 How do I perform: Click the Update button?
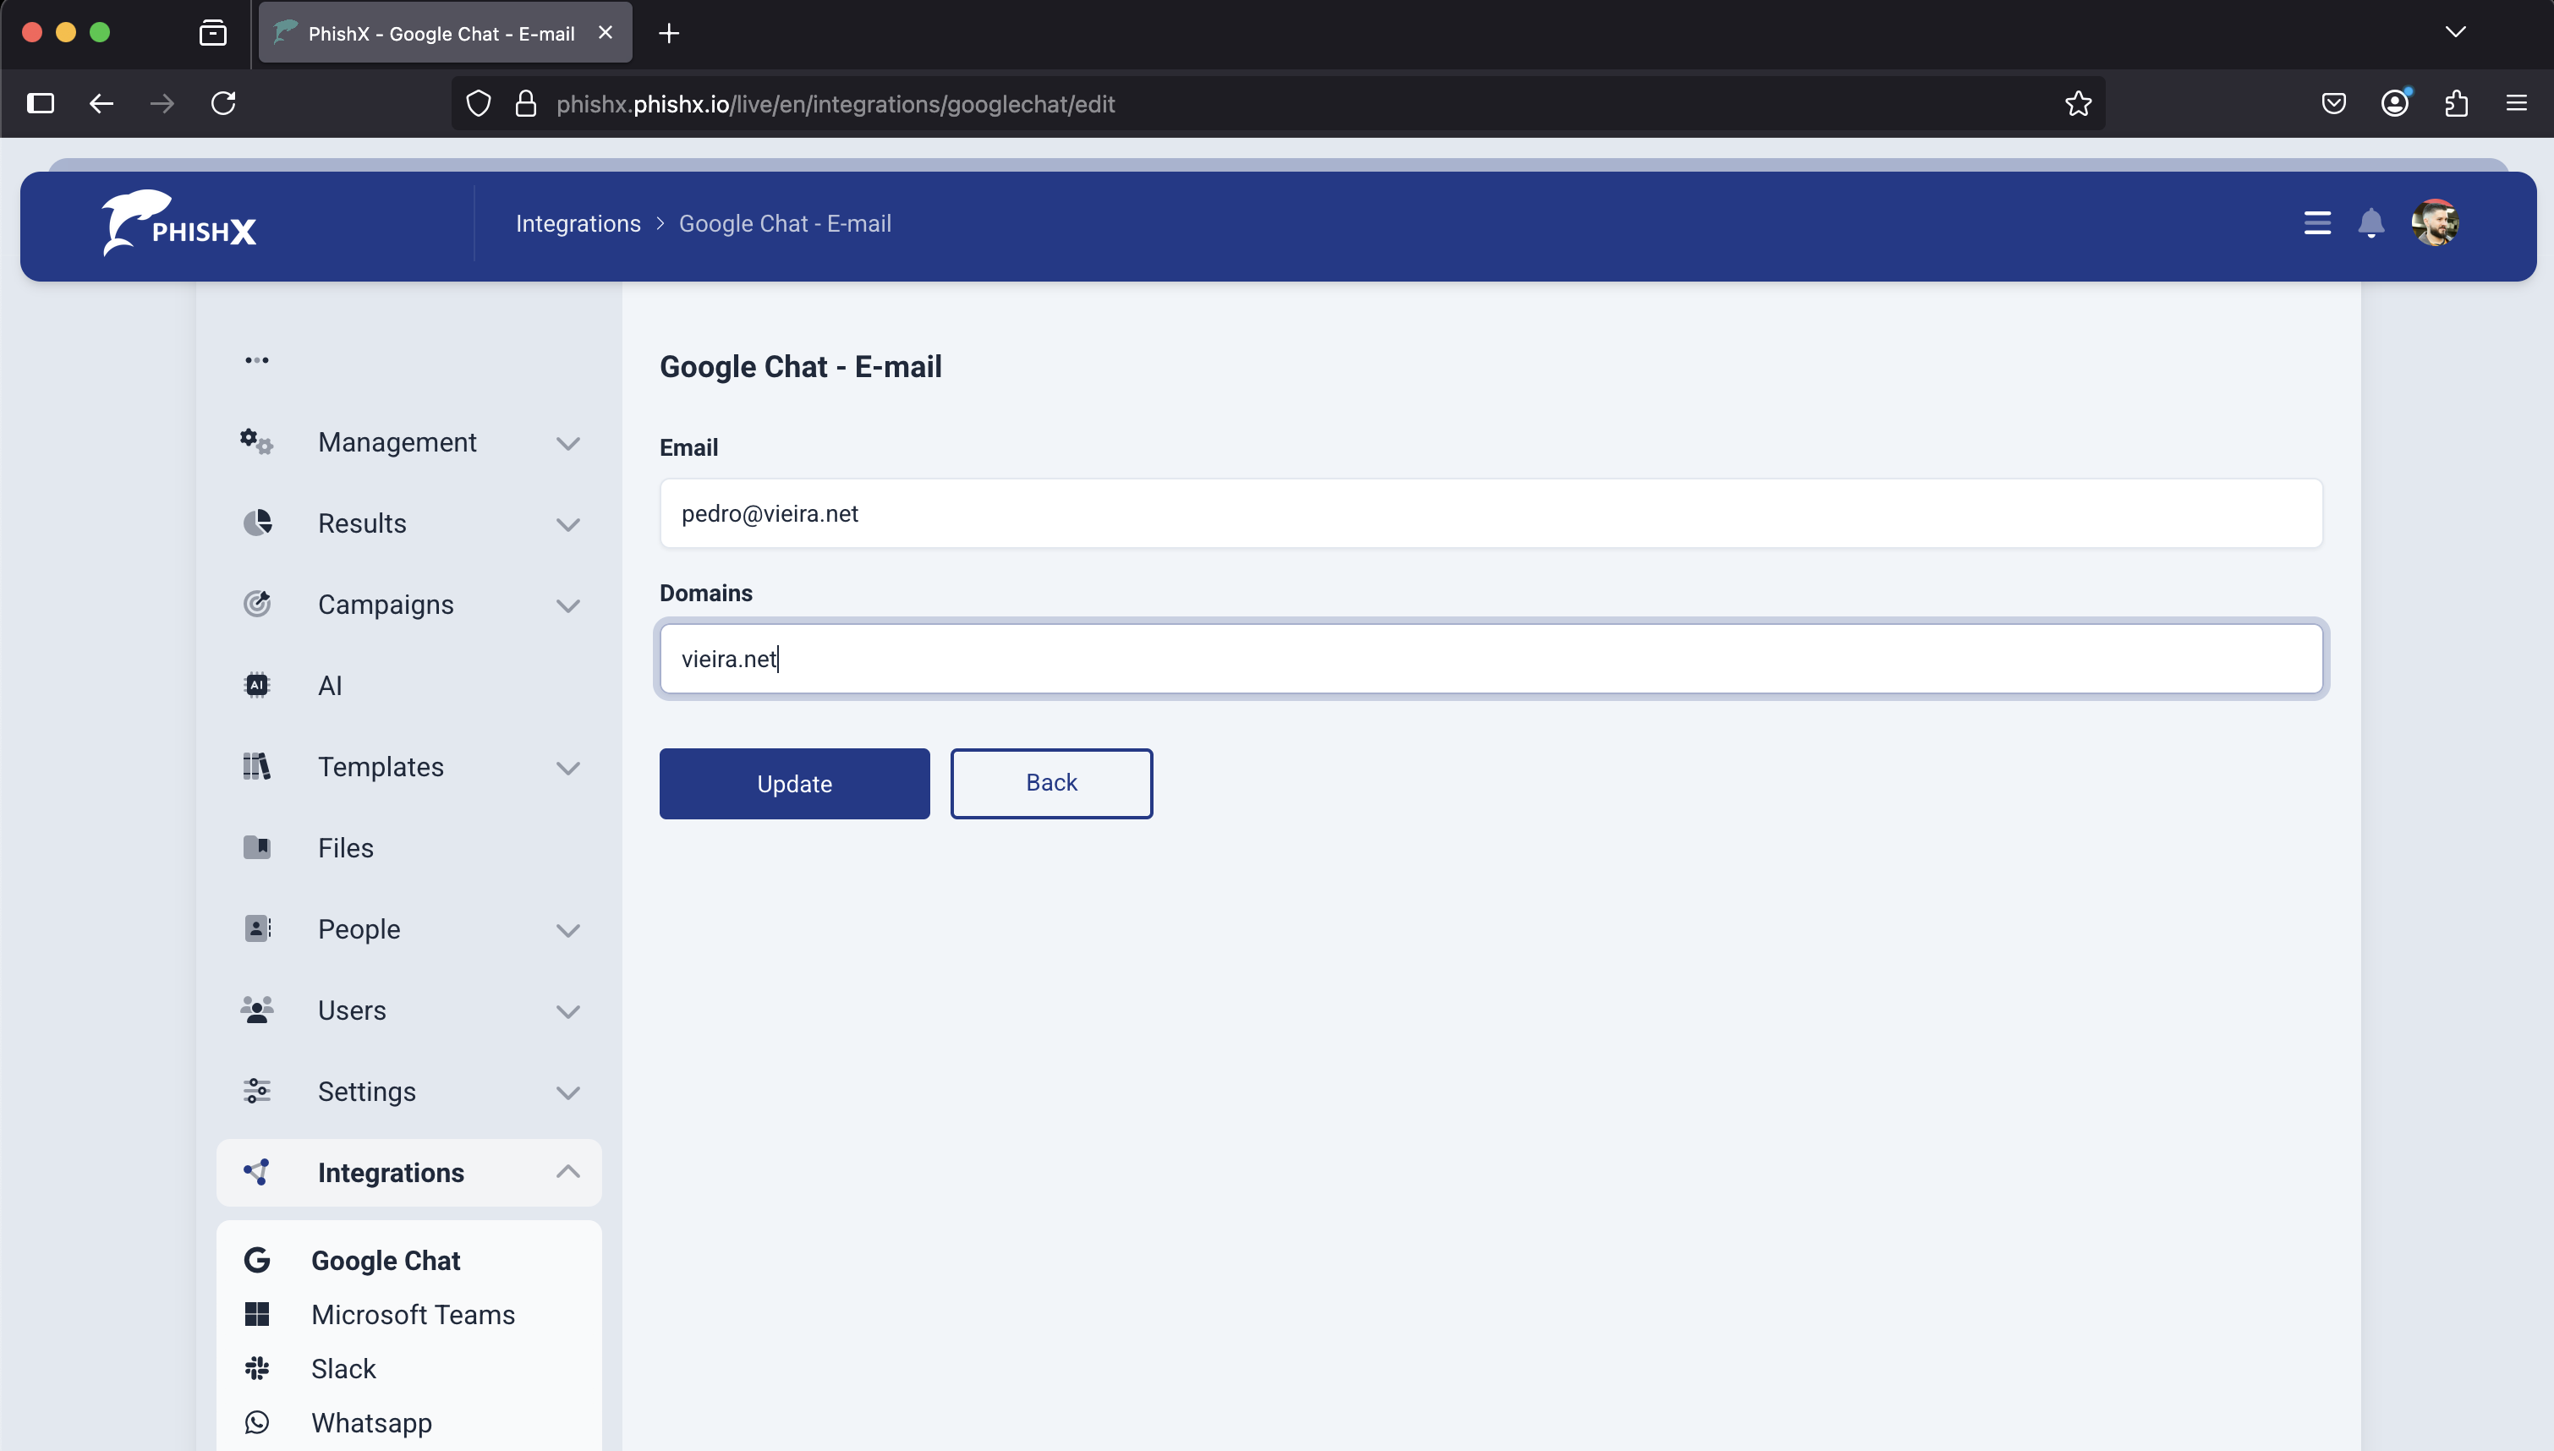(x=794, y=785)
